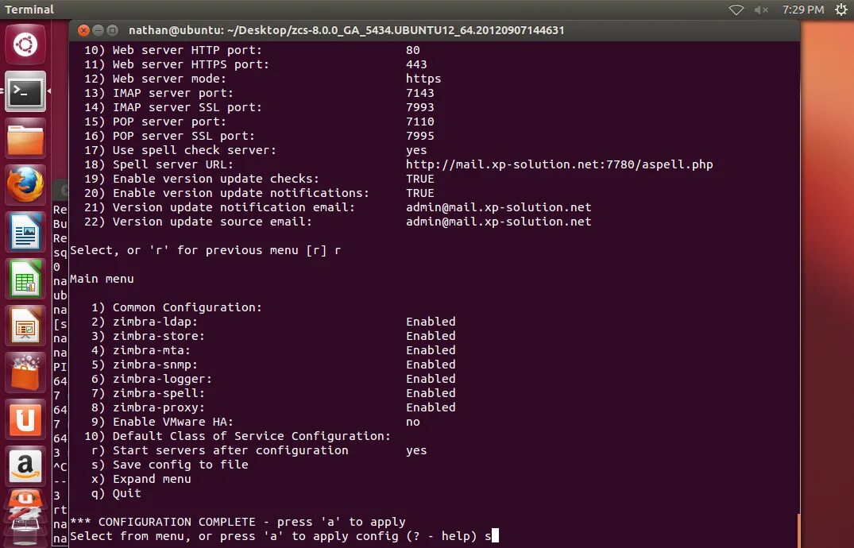Image resolution: width=854 pixels, height=548 pixels.
Task: Click 'CONFIGURATION COMPLETE' message line
Action: pyautogui.click(x=238, y=522)
